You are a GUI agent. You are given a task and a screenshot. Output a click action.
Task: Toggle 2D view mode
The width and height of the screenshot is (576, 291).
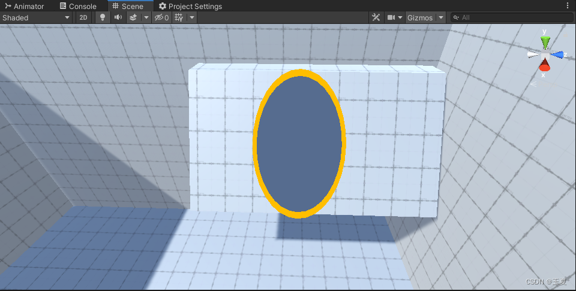[x=83, y=17]
